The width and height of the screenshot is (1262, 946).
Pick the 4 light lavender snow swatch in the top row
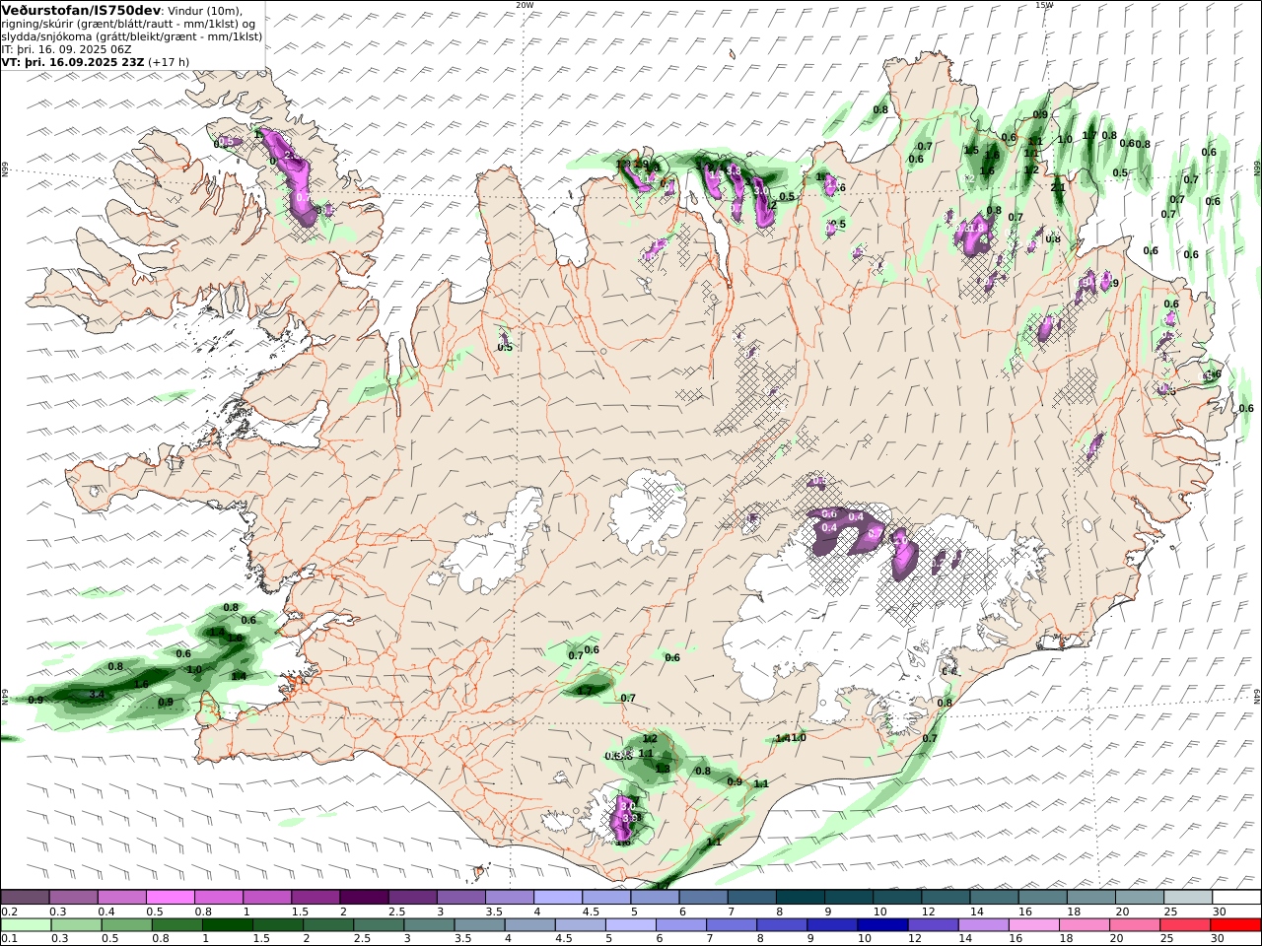558,898
